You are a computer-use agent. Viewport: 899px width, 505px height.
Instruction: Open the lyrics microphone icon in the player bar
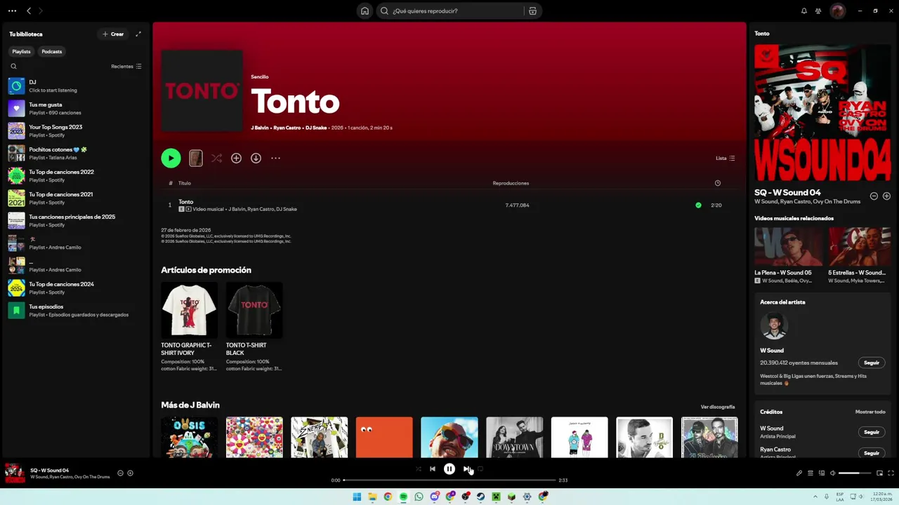tap(799, 473)
